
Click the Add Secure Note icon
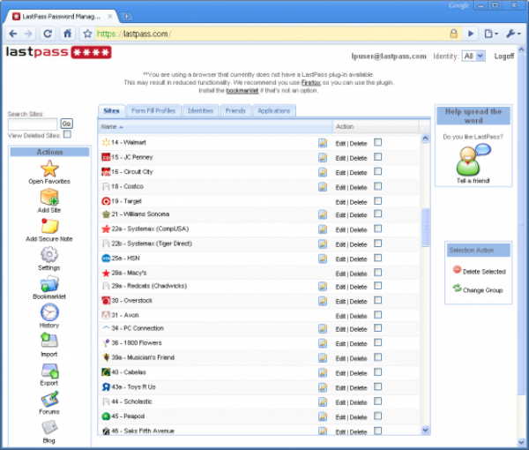coord(49,227)
